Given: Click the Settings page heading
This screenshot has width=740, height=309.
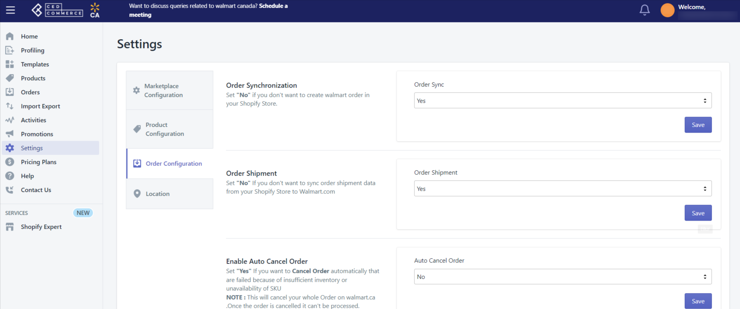Looking at the screenshot, I should tap(140, 44).
